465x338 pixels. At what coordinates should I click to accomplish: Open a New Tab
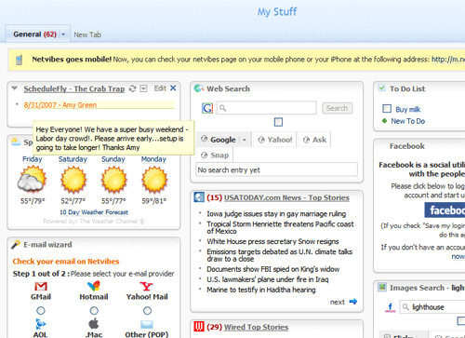point(87,34)
